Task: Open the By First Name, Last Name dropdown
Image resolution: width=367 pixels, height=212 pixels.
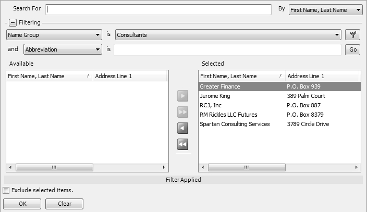Action: [325, 10]
